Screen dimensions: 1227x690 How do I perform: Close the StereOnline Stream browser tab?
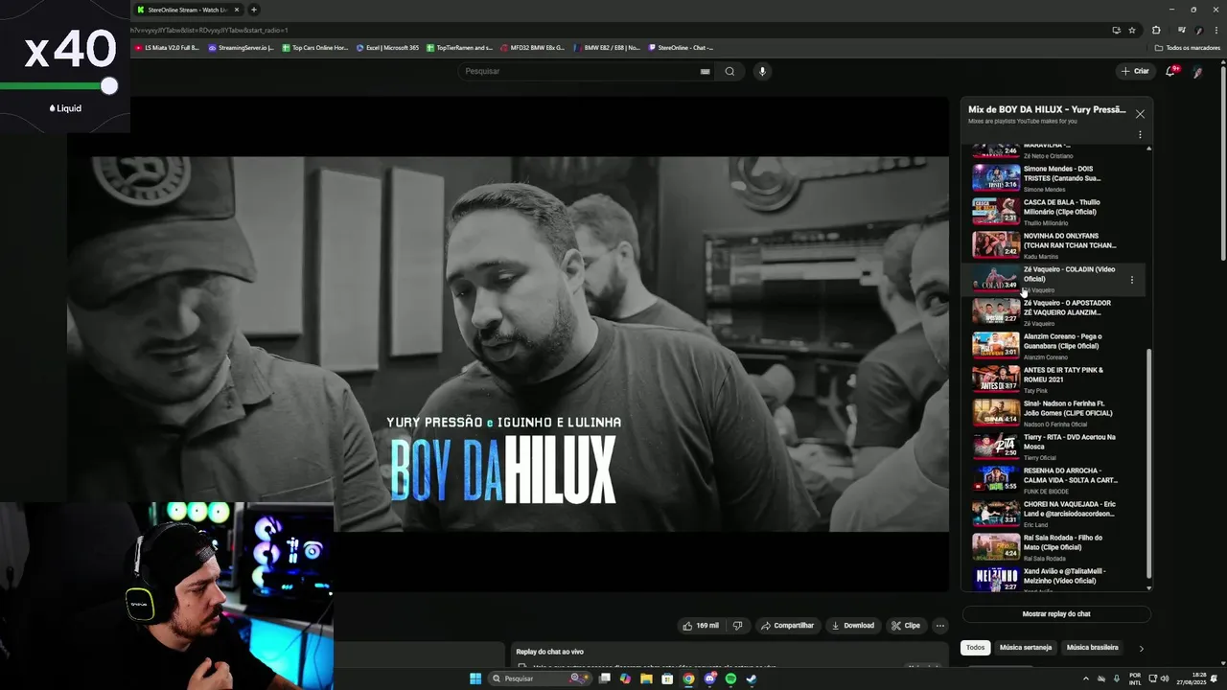(x=237, y=10)
